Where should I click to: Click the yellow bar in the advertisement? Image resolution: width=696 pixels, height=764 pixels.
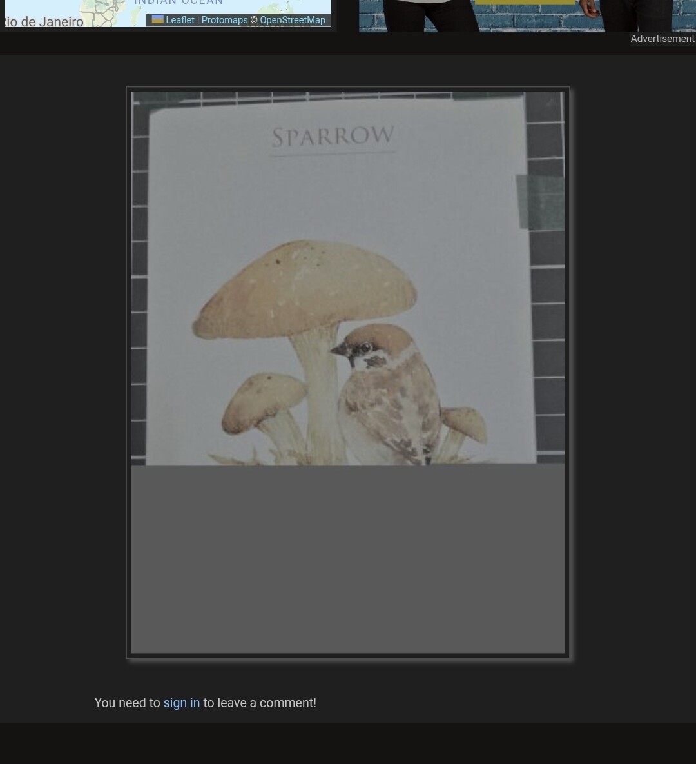tap(525, 2)
